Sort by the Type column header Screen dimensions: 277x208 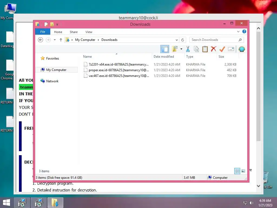[x=200, y=57]
